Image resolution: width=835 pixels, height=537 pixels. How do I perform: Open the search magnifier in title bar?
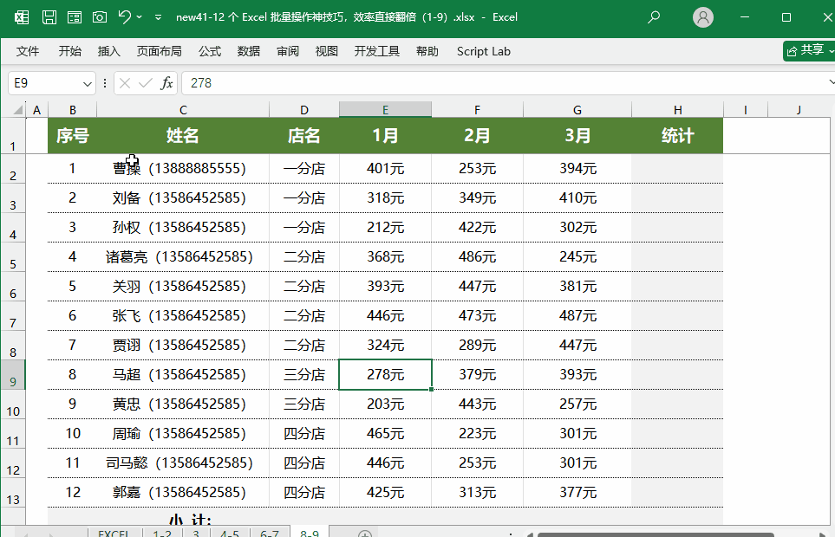[x=654, y=17]
